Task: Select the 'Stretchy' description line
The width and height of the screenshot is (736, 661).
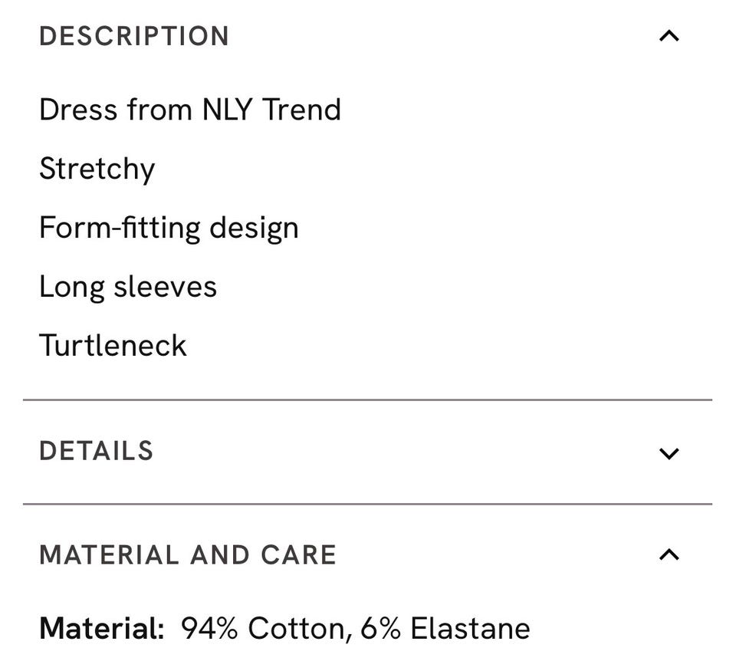Action: [x=97, y=169]
